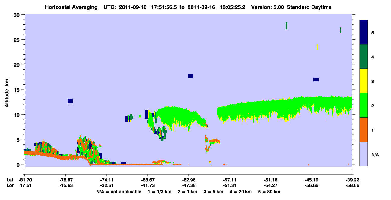391x200 pixels.
Task: Click the orange colorbar segment labeled 1
Action: pyautogui.click(x=364, y=130)
